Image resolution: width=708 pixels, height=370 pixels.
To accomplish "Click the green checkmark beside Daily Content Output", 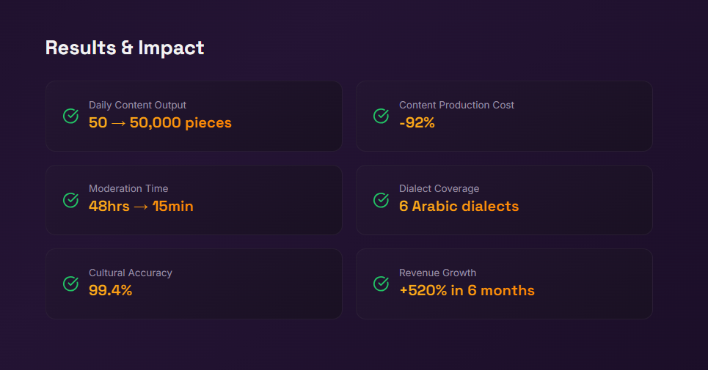I will point(71,116).
